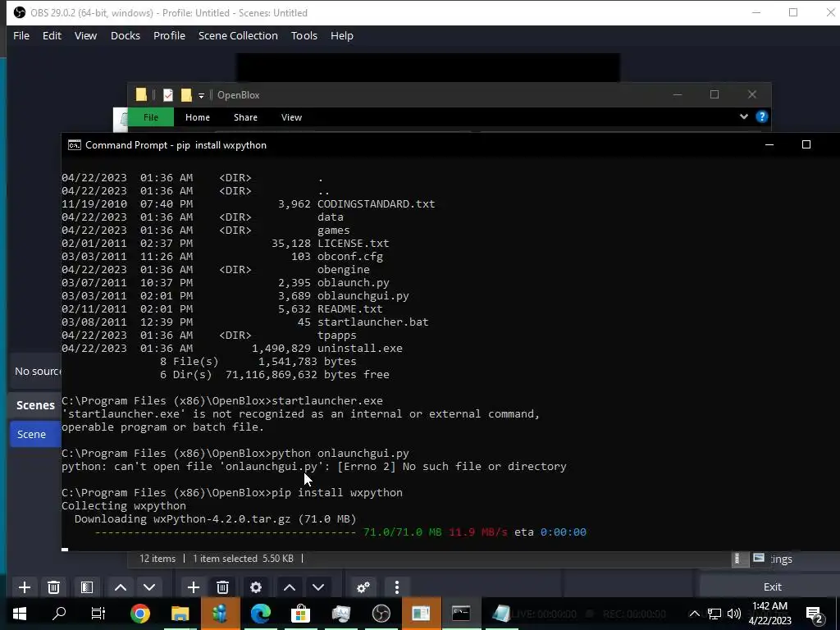The width and height of the screenshot is (840, 630).
Task: Add a new source with plus icon
Action: (x=194, y=587)
